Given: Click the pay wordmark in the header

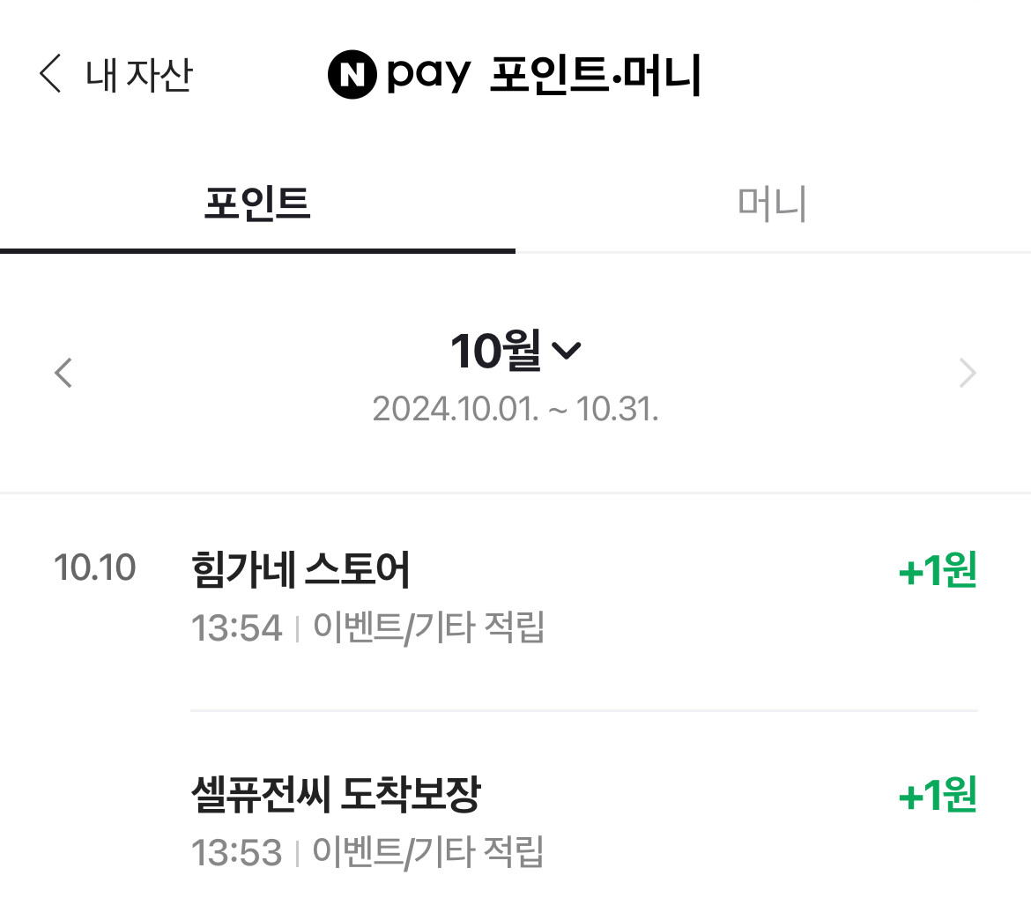Looking at the screenshot, I should click(428, 78).
